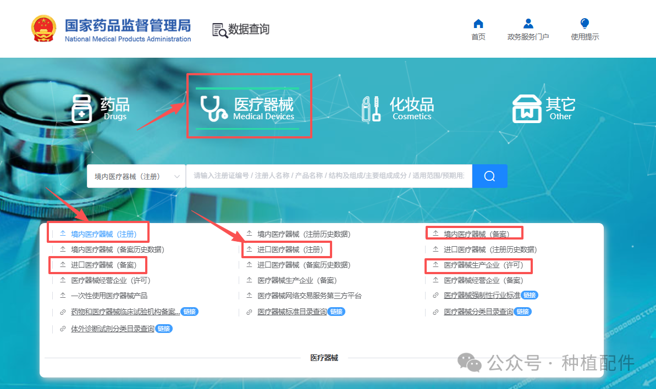Open 医疗器械分类目录查询 link
This screenshot has width=656, height=389.
[x=478, y=312]
